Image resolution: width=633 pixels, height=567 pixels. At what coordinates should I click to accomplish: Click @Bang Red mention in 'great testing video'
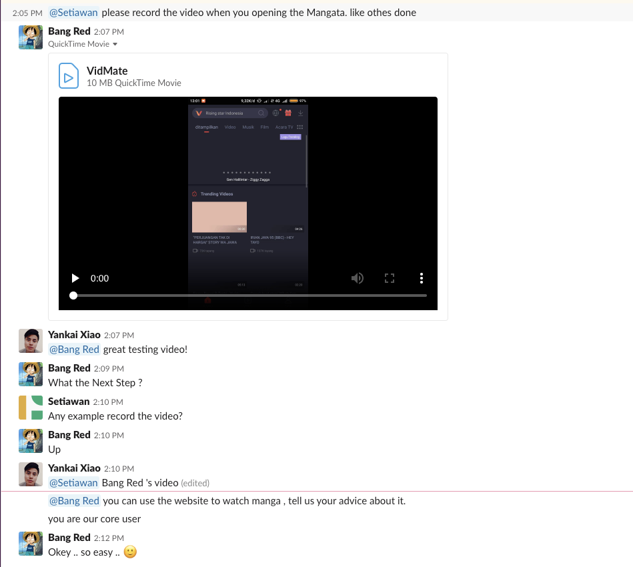tap(74, 350)
